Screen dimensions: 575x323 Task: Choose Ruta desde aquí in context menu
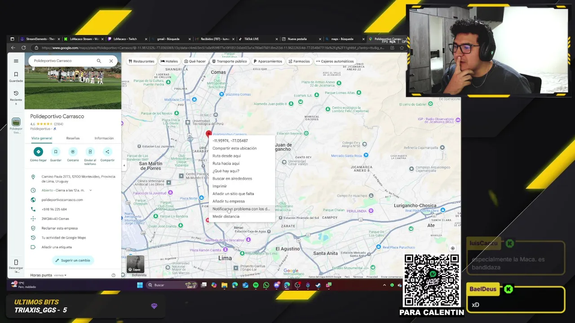click(x=243, y=156)
